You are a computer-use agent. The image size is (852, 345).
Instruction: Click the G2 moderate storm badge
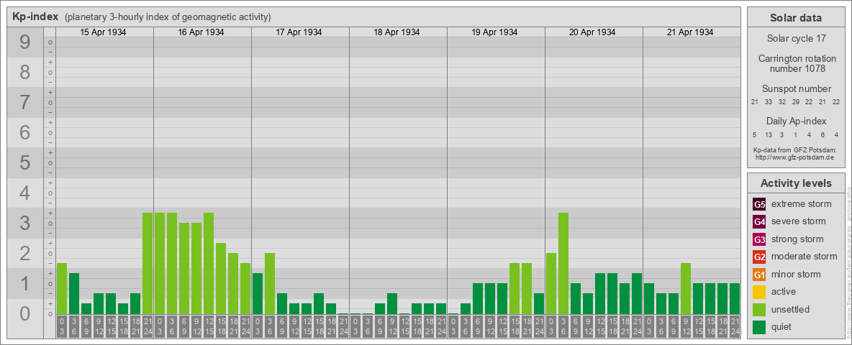tap(759, 257)
